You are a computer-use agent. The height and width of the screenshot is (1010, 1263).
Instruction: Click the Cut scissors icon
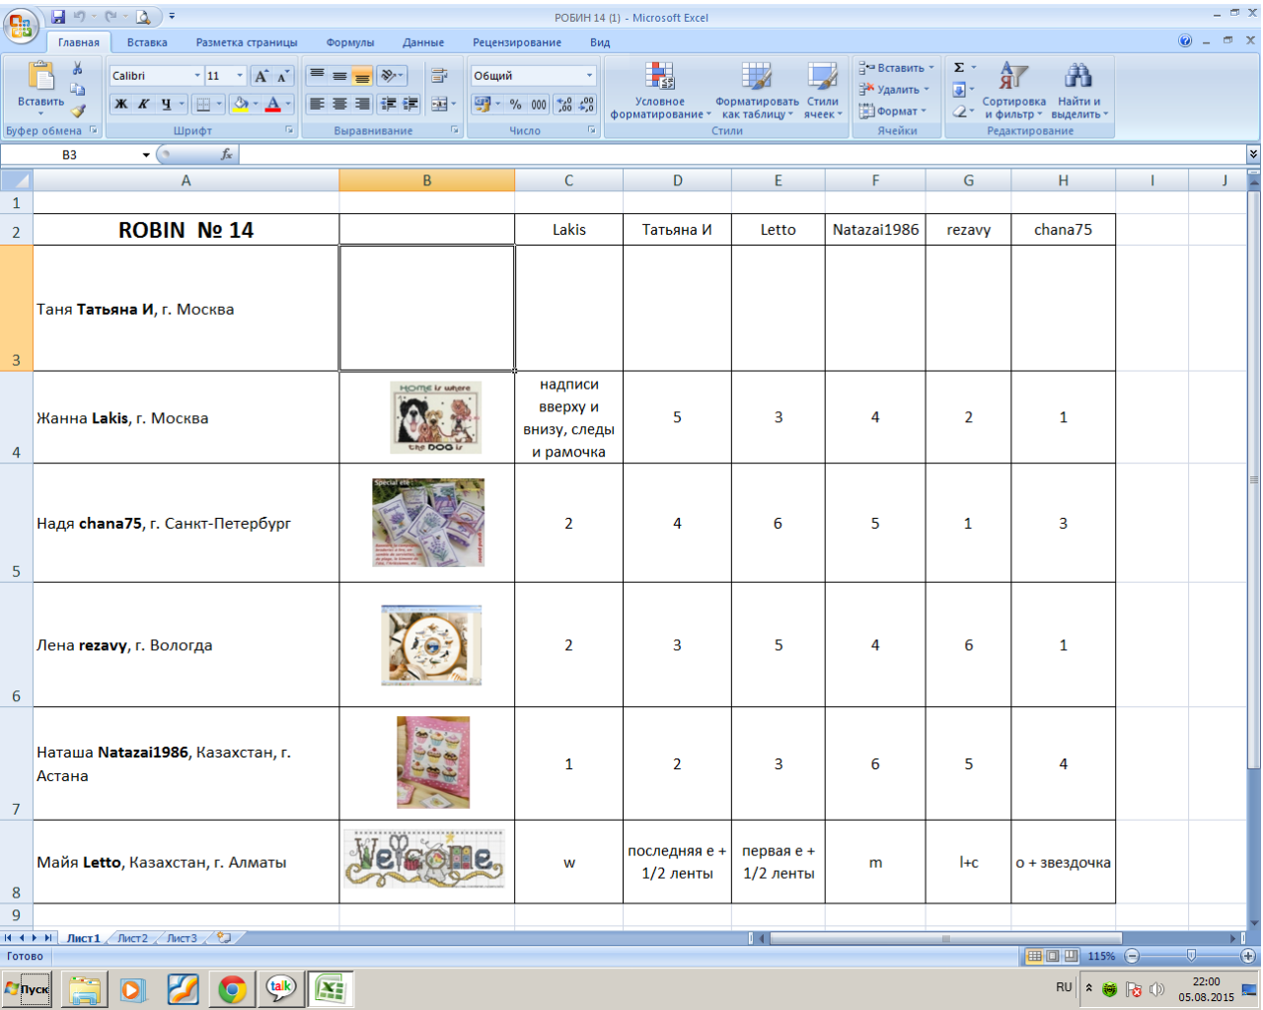click(78, 69)
